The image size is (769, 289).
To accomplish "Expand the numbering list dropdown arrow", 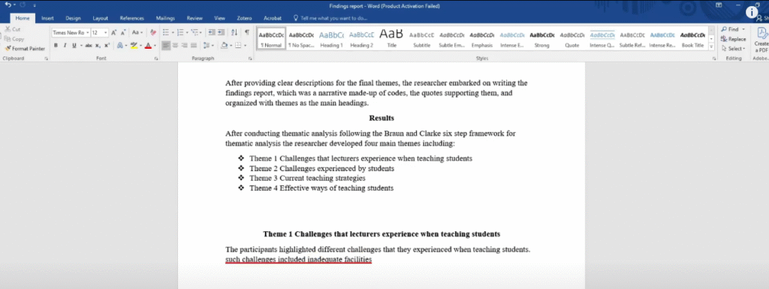I will pyautogui.click(x=187, y=33).
